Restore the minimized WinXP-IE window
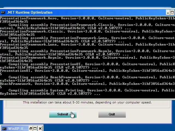175x131 pixels. tap(31, 129)
